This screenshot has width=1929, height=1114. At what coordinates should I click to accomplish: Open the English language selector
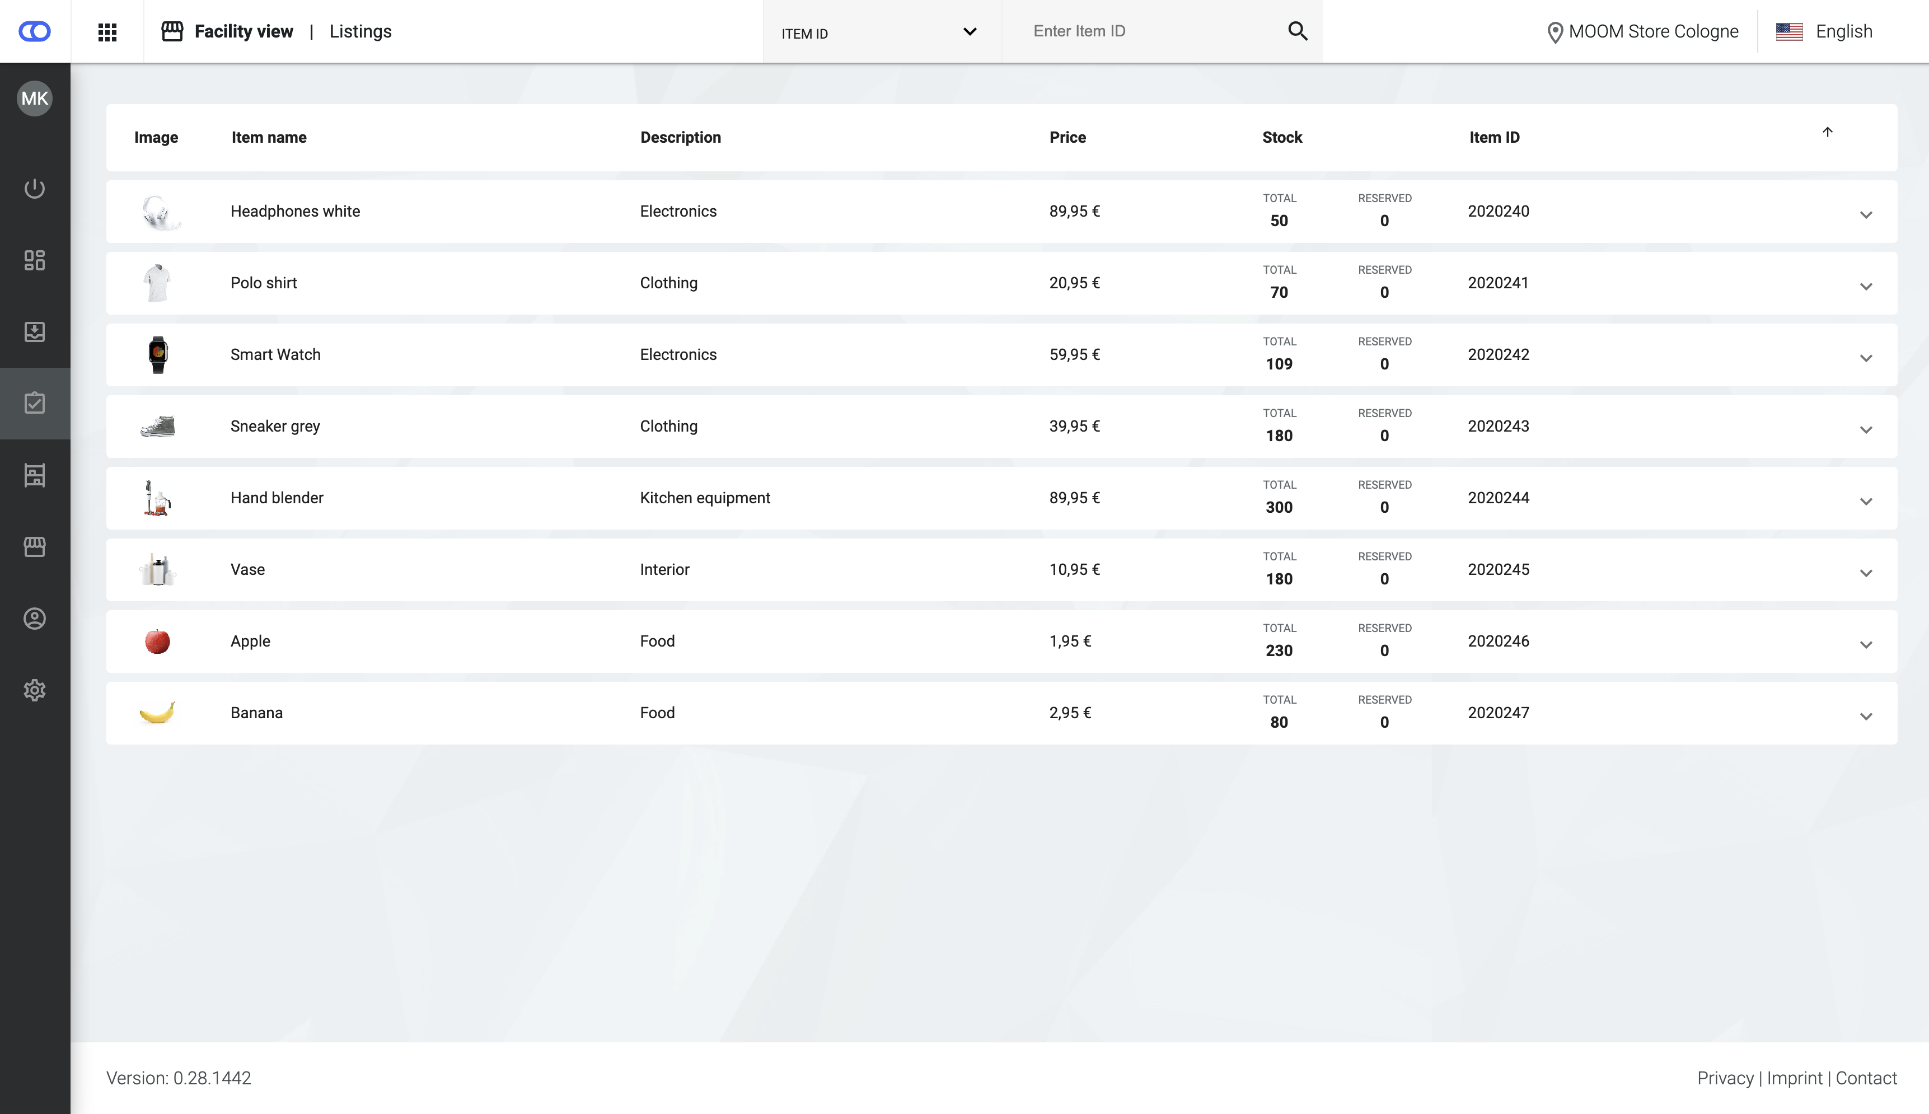point(1824,31)
